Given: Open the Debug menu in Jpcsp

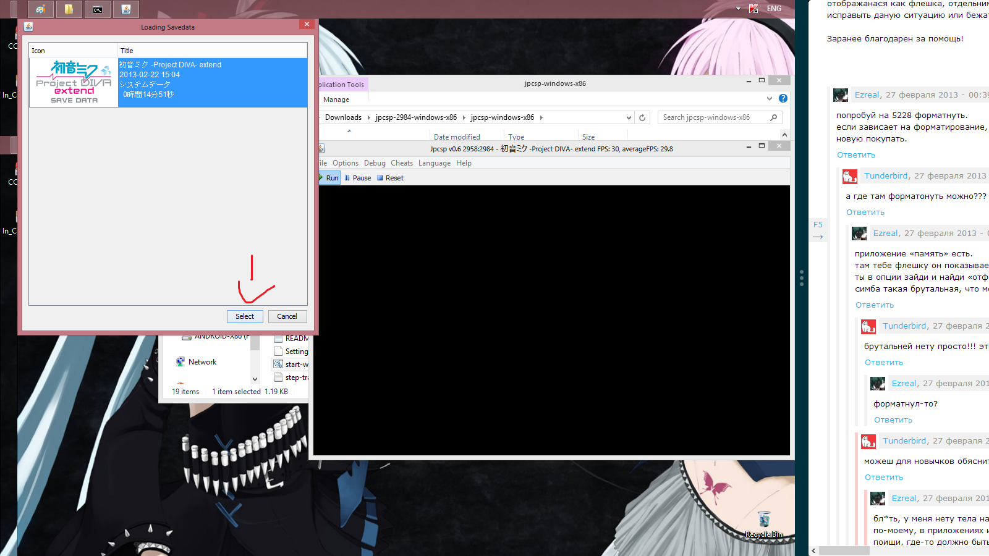Looking at the screenshot, I should (x=375, y=163).
